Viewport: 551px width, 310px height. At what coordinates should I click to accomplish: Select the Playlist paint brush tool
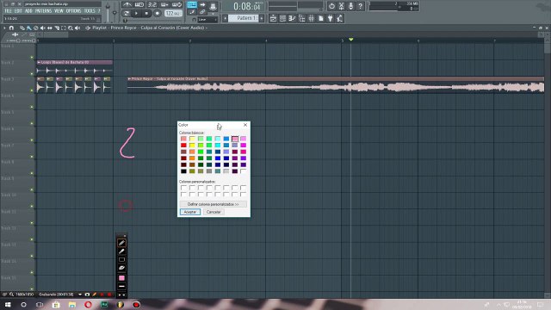point(28,28)
